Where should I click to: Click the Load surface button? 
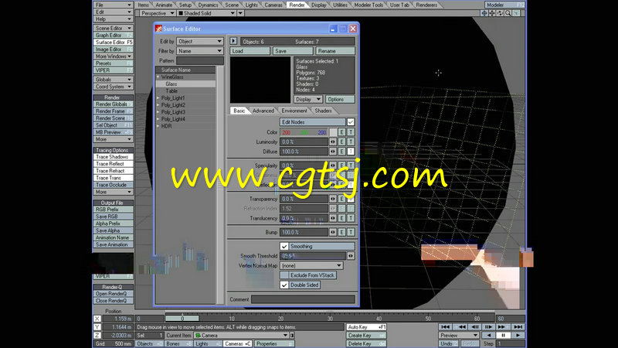(250, 51)
